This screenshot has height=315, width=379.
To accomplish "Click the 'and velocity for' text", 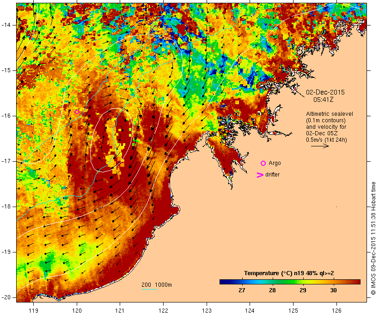I will pos(326,127).
